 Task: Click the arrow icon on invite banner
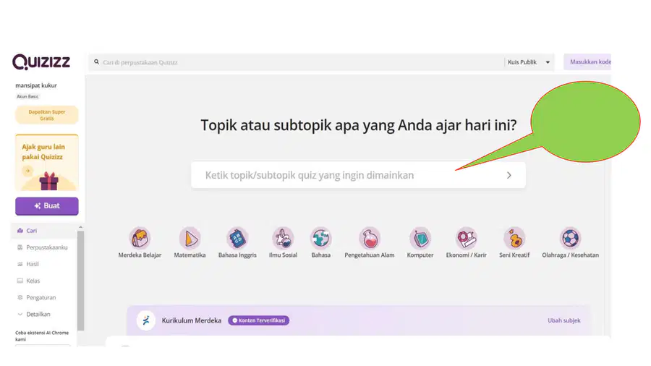27,171
